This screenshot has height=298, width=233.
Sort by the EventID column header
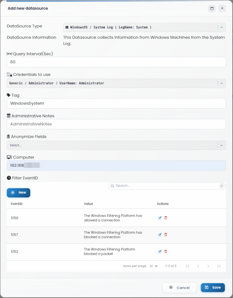(x=16, y=204)
